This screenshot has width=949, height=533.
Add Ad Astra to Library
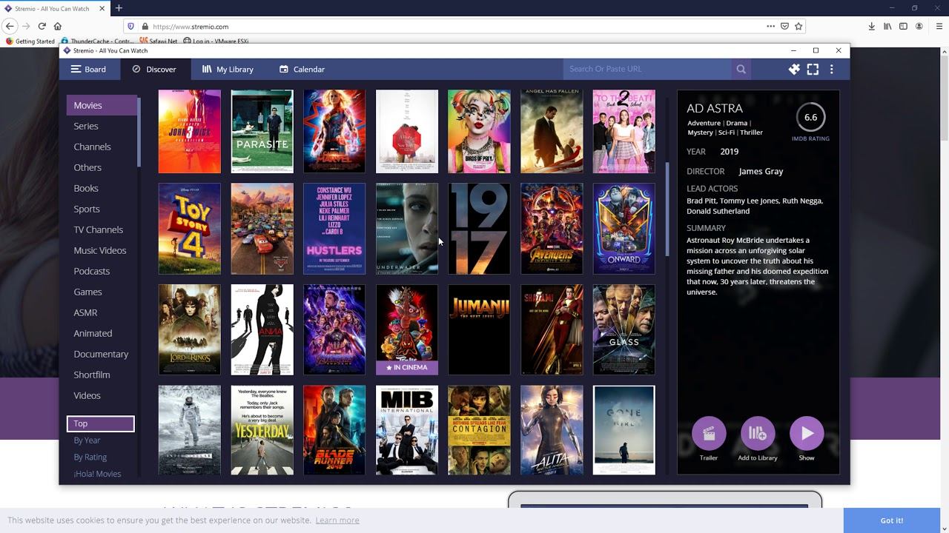758,434
